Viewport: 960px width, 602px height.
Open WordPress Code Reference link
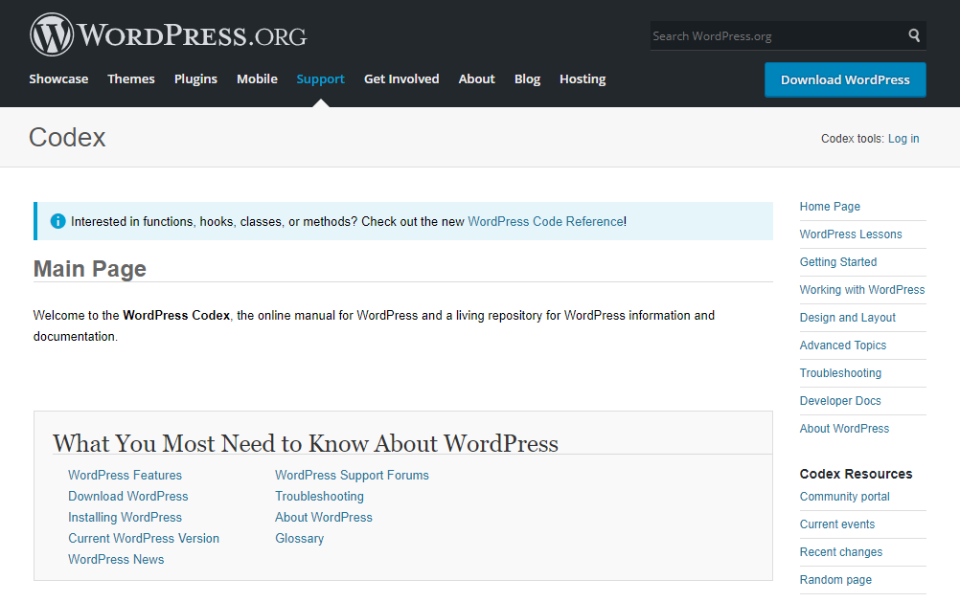pos(545,221)
